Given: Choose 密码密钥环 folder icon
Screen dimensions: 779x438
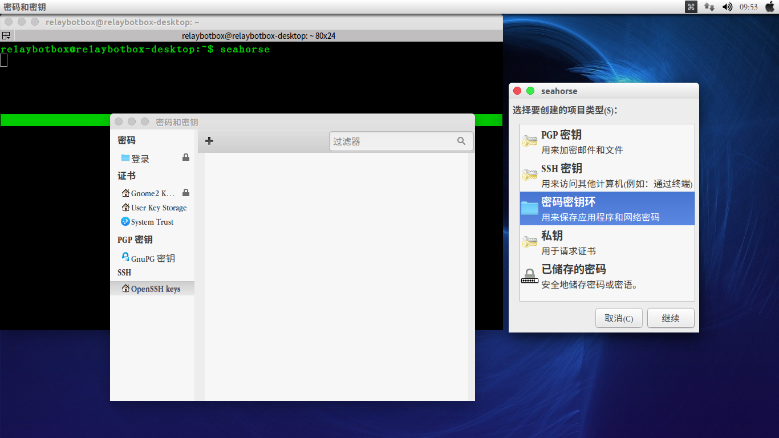Looking at the screenshot, I should 530,208.
